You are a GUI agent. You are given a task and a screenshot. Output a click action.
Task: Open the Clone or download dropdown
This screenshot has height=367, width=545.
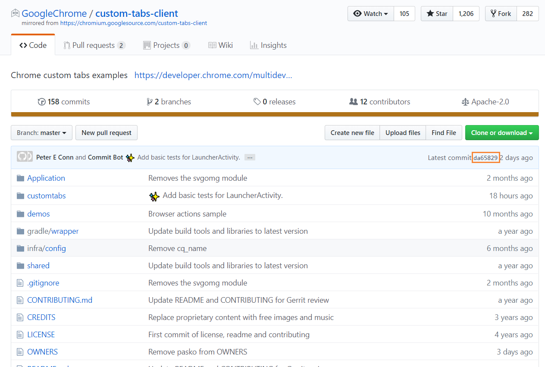click(502, 133)
